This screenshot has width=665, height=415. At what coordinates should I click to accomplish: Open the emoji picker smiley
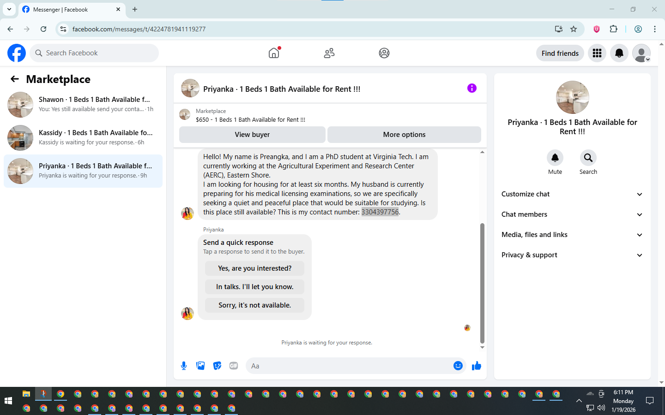pyautogui.click(x=458, y=366)
